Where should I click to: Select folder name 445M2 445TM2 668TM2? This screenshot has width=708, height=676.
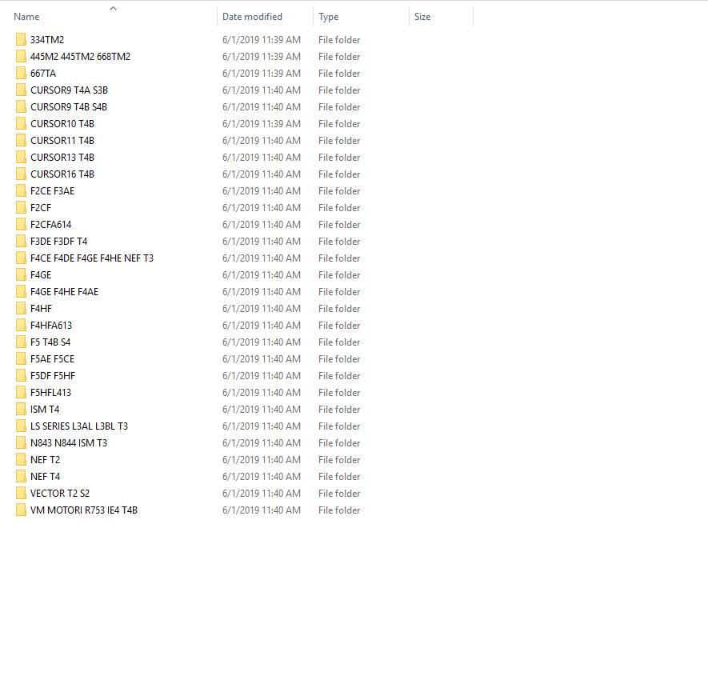coord(80,57)
